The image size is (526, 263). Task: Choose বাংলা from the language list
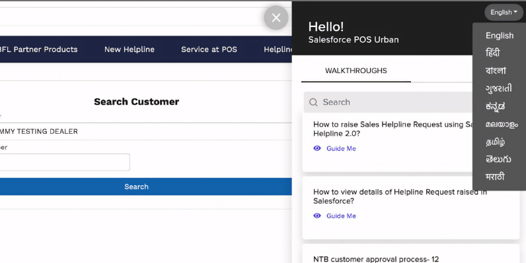[x=496, y=71]
